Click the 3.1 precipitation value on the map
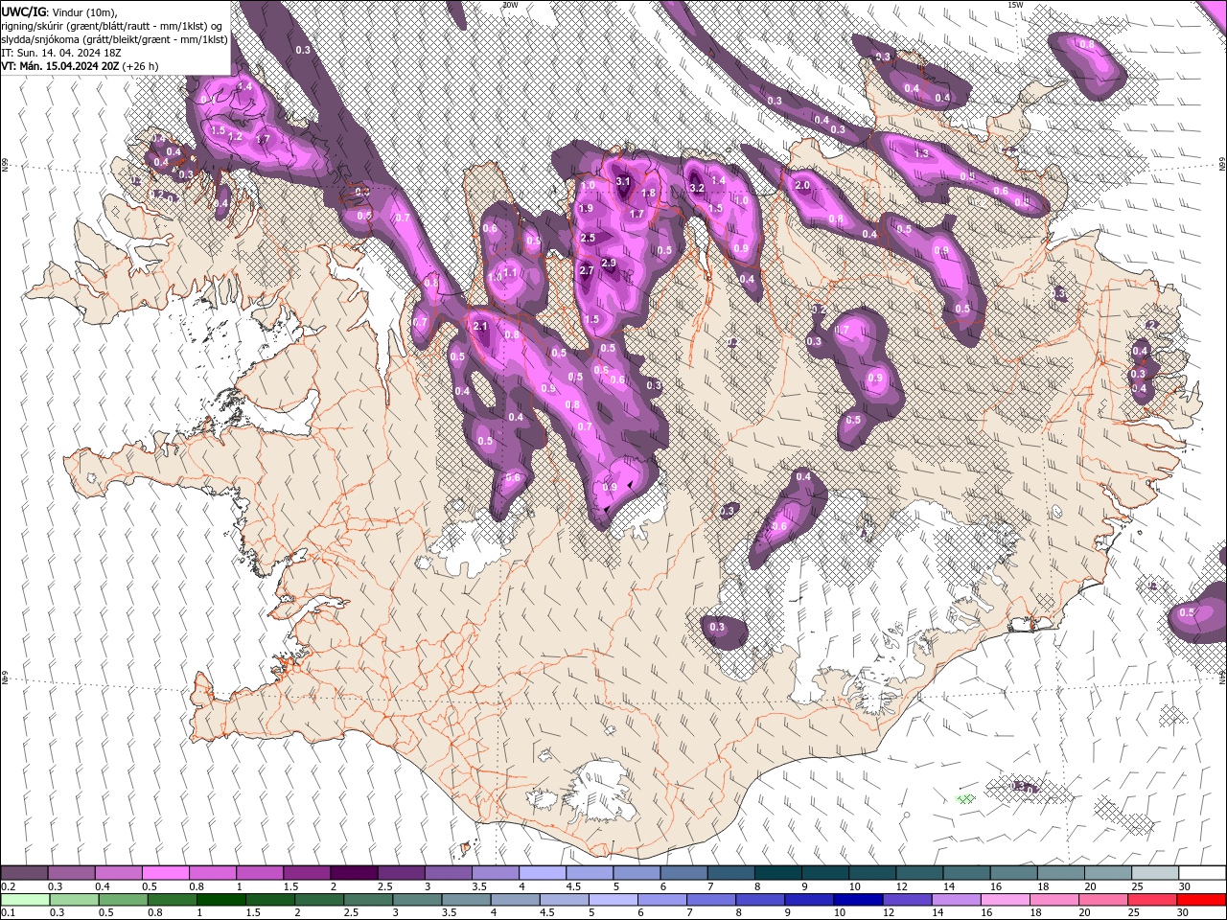The height and width of the screenshot is (920, 1227). pos(622,181)
